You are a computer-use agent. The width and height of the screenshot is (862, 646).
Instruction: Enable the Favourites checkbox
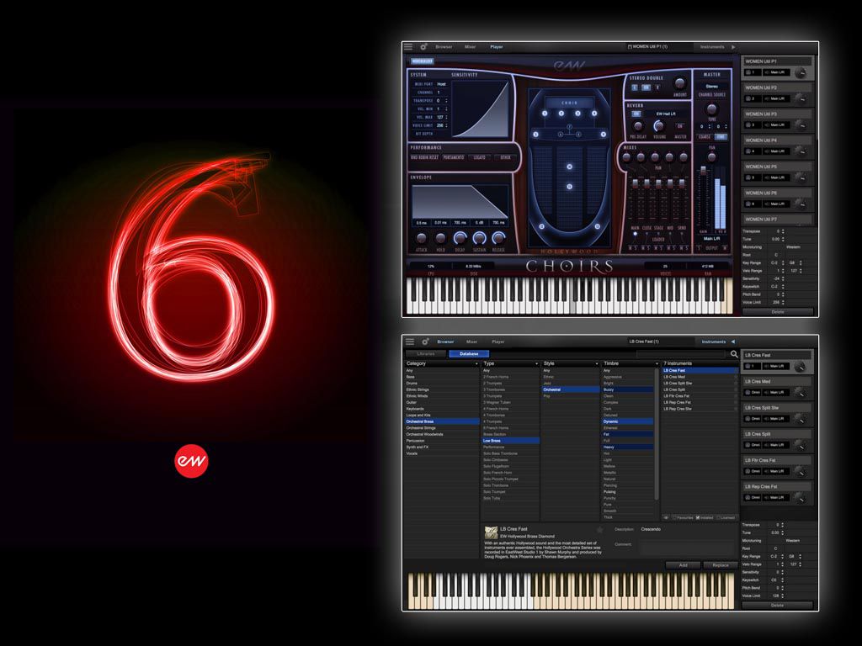pos(674,517)
